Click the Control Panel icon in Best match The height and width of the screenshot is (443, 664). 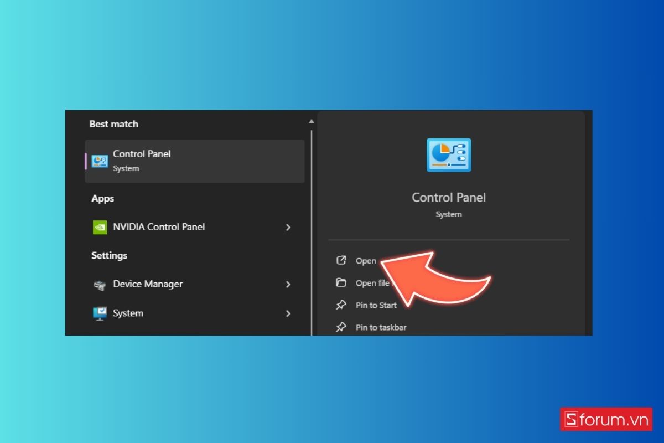[100, 161]
